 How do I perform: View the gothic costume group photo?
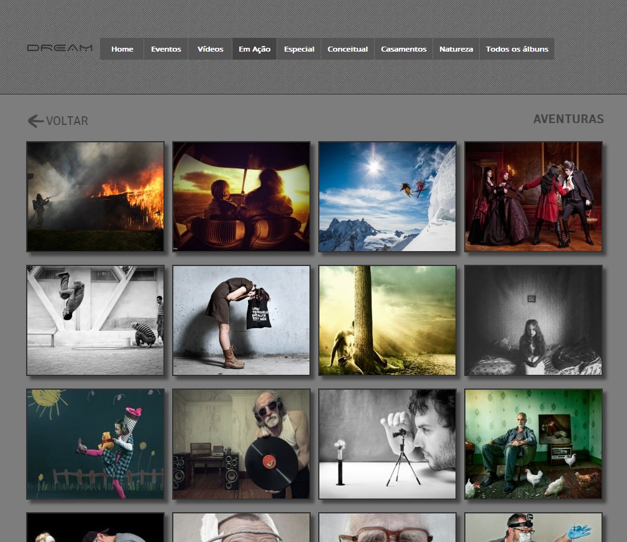tap(533, 196)
